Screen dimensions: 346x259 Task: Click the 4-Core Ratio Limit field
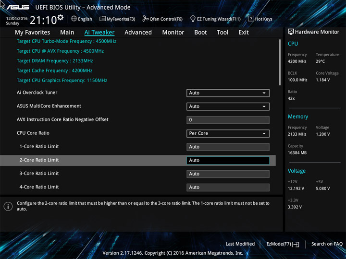click(228, 188)
